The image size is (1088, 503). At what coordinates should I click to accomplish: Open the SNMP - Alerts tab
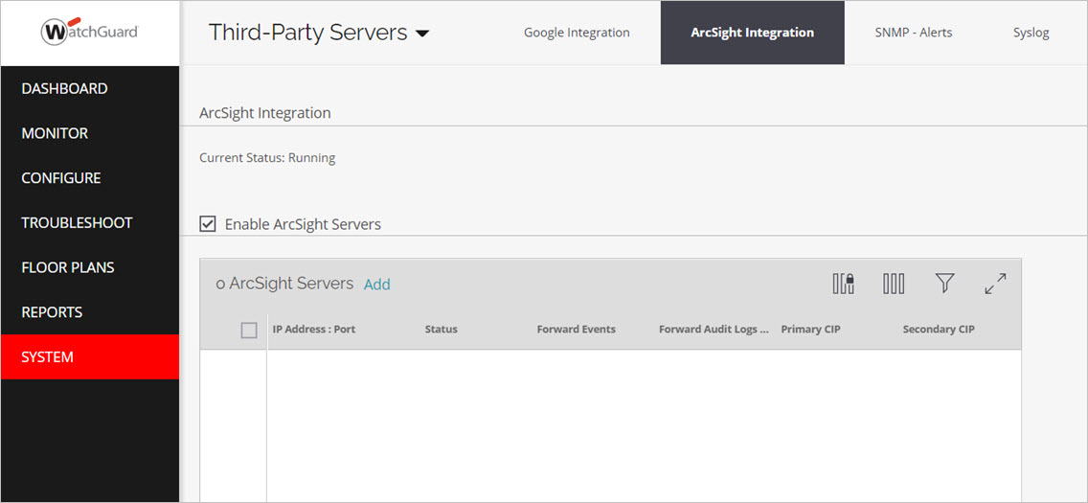click(913, 33)
